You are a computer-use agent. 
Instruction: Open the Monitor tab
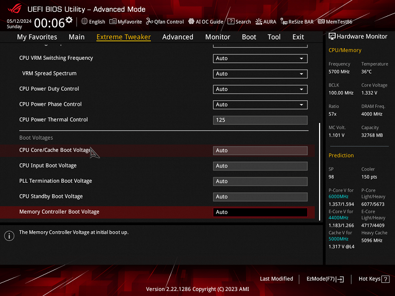click(x=218, y=37)
